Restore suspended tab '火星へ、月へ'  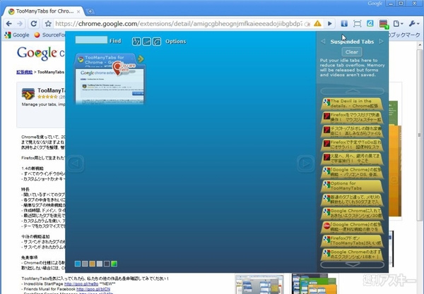[x=353, y=159]
